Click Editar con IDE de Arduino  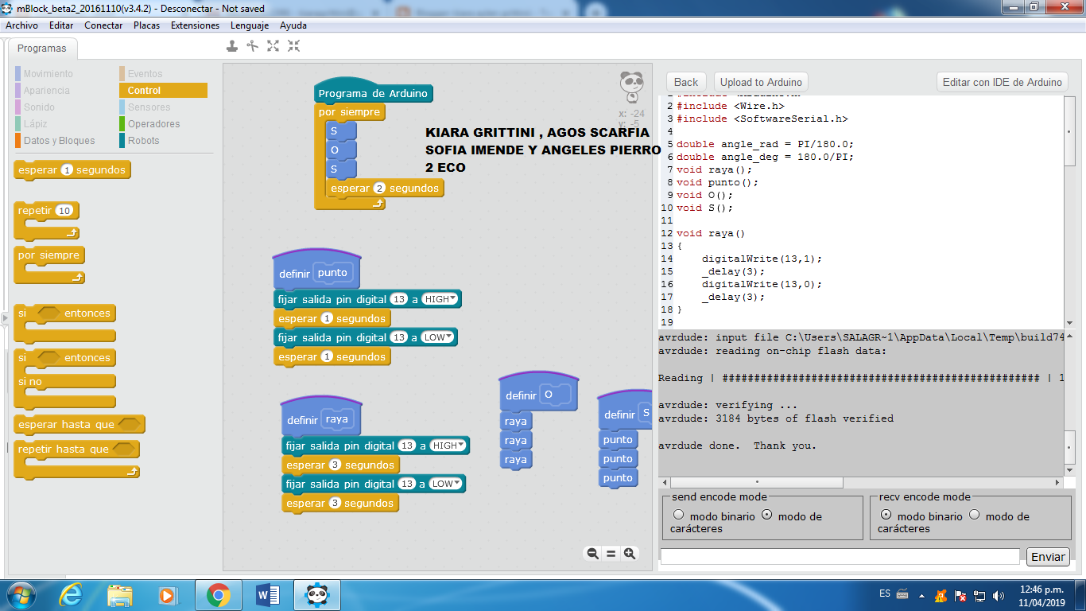tap(1002, 82)
